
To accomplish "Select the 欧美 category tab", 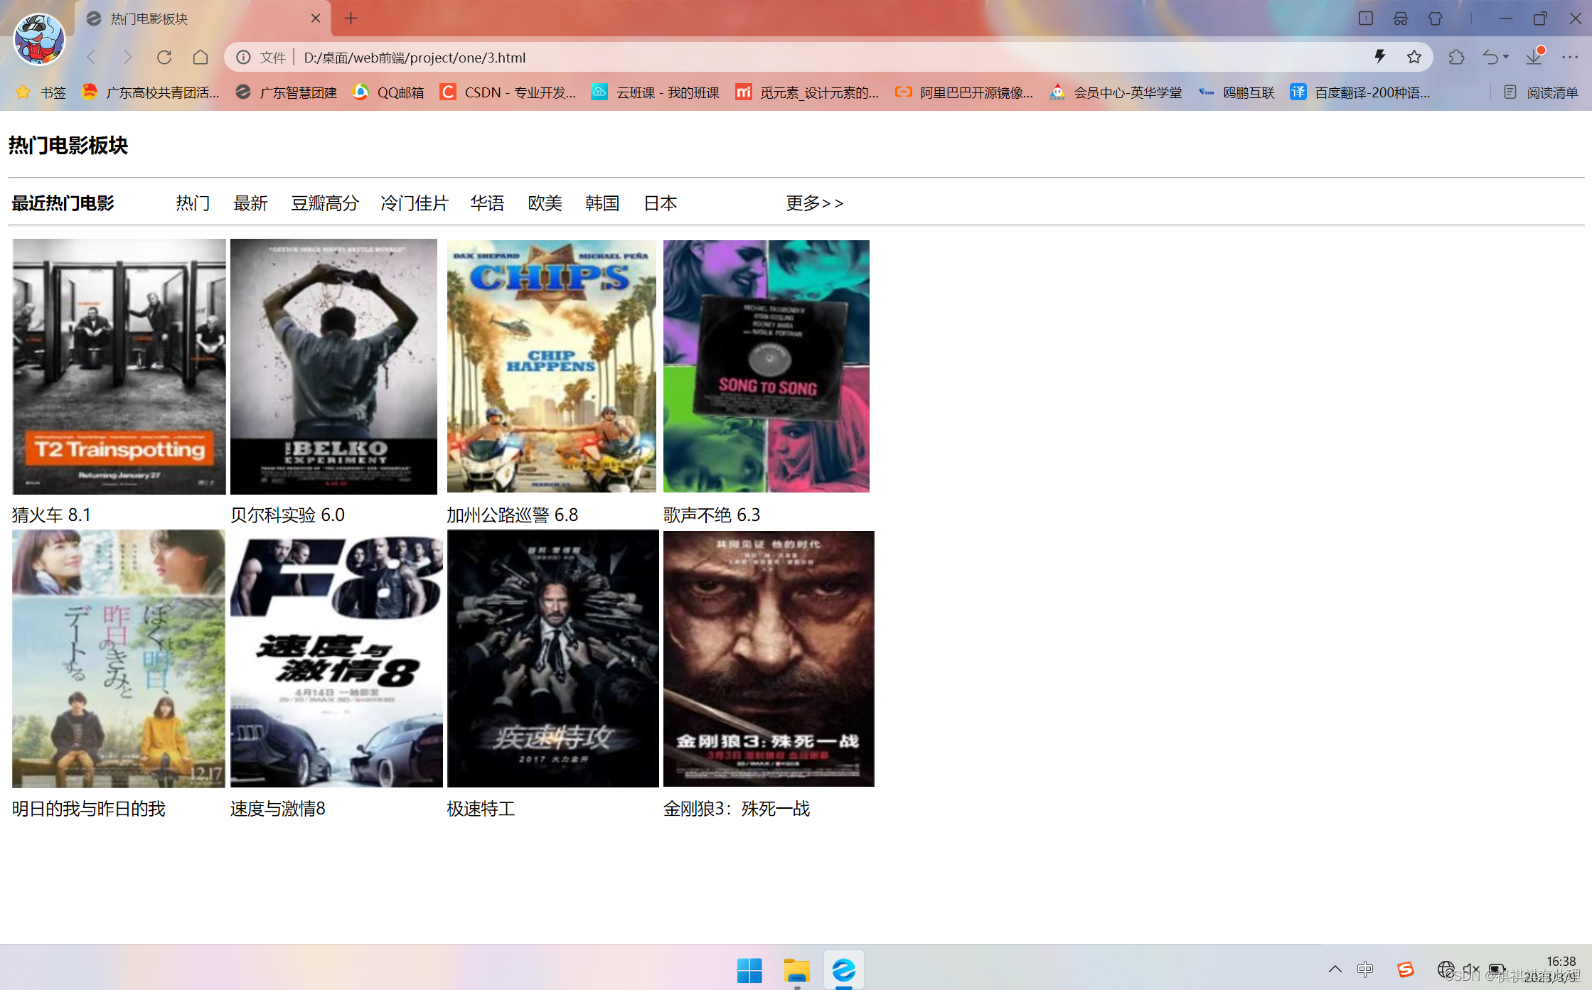I will point(545,203).
